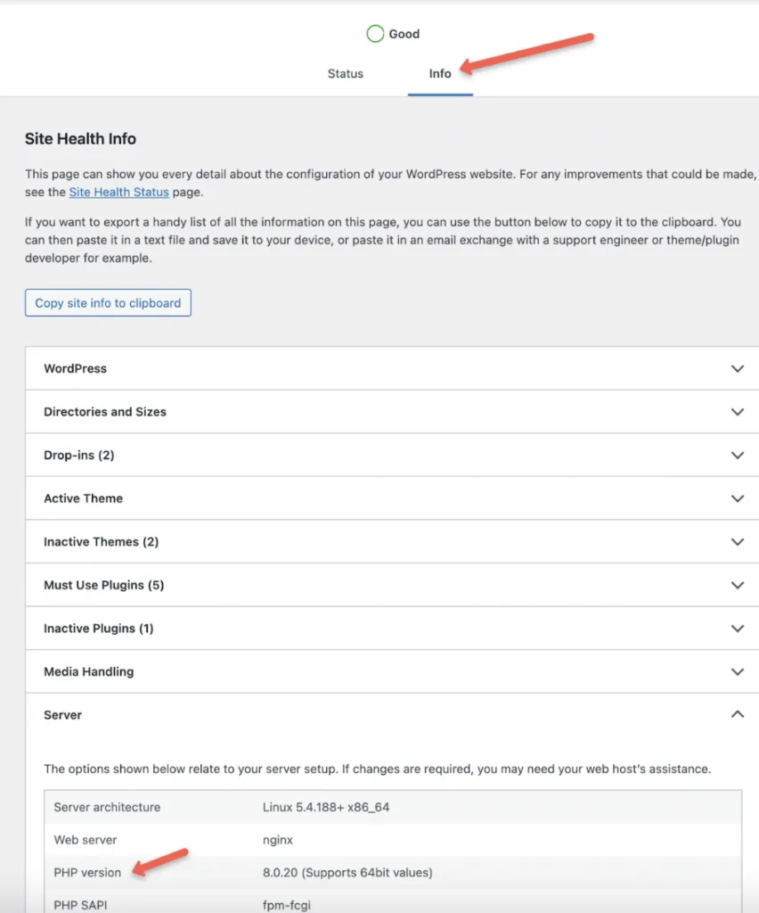Click the Web server label

point(85,840)
